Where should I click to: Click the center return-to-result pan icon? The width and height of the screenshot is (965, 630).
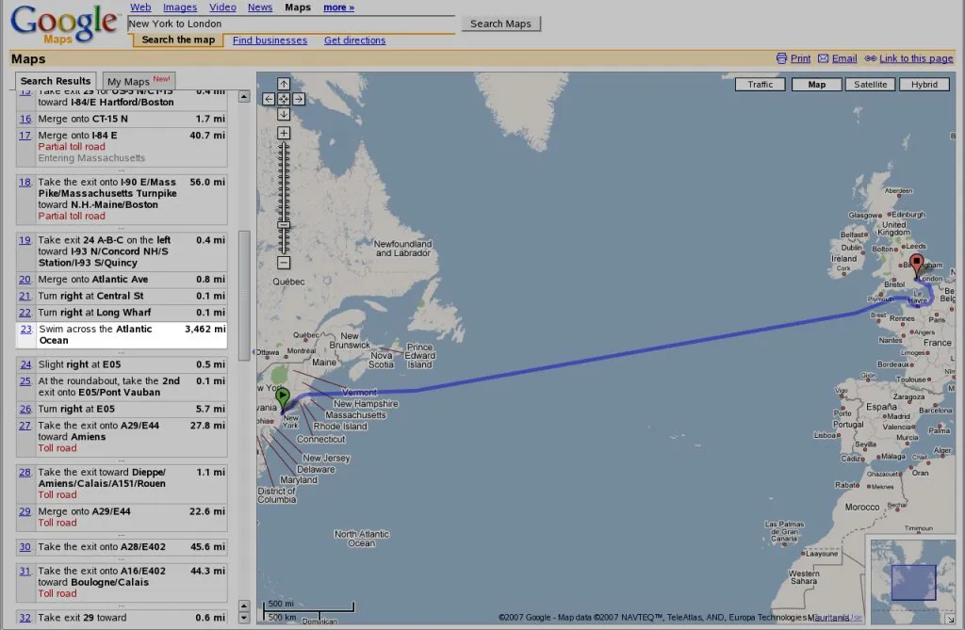(283, 99)
